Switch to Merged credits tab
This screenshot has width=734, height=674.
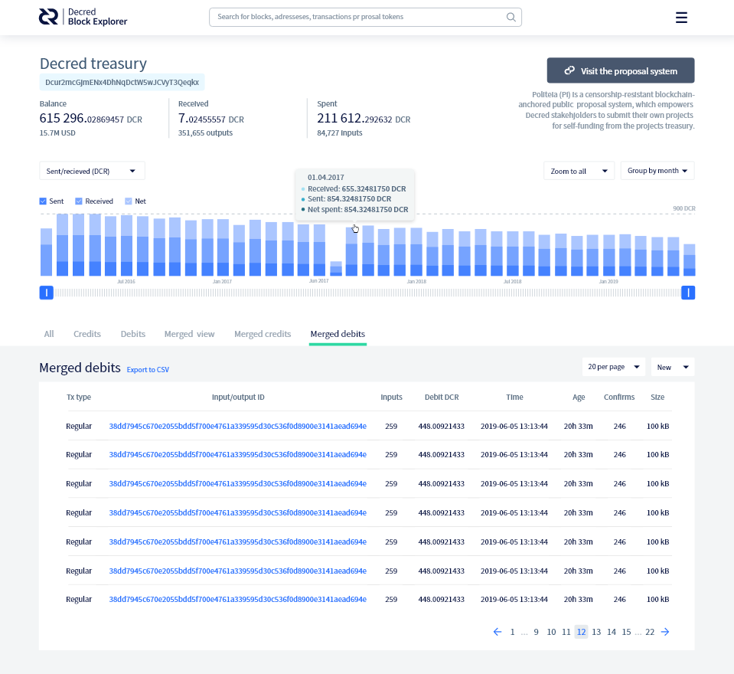[x=263, y=334]
